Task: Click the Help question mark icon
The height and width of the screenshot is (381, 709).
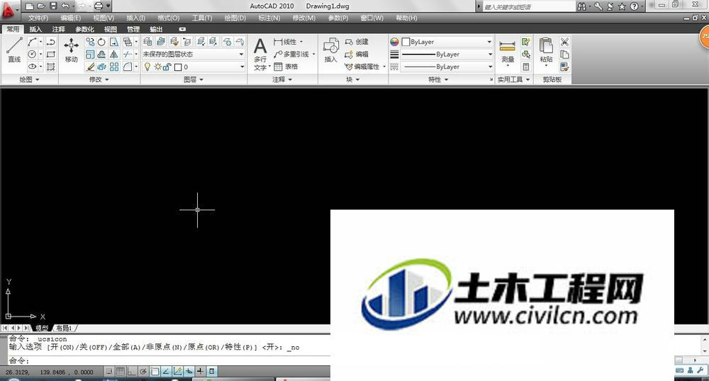Action: (x=634, y=6)
